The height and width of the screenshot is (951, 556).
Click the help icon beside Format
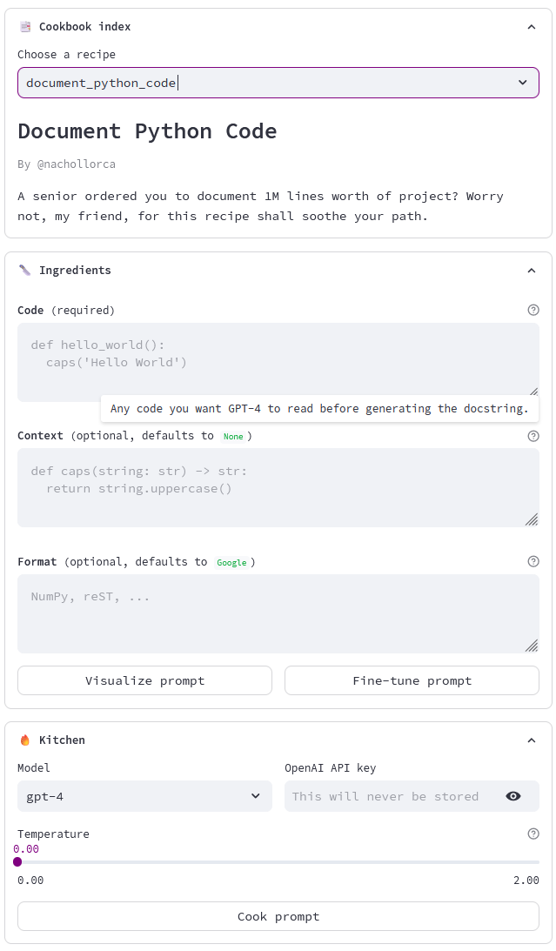click(x=533, y=561)
